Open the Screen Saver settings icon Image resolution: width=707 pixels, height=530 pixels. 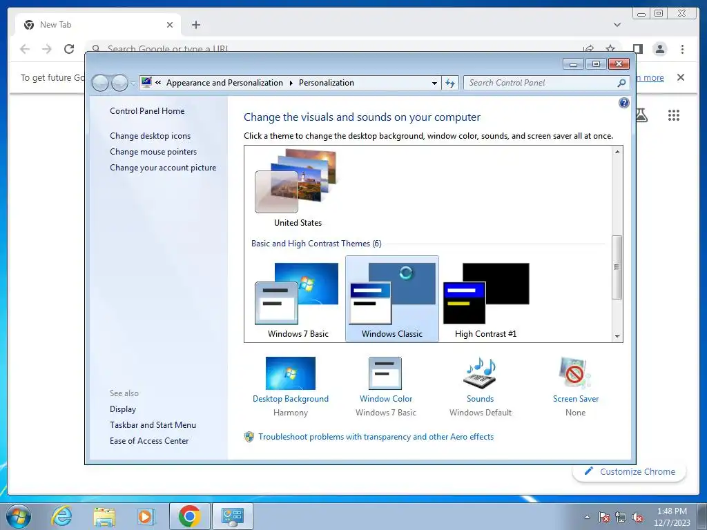pyautogui.click(x=575, y=373)
